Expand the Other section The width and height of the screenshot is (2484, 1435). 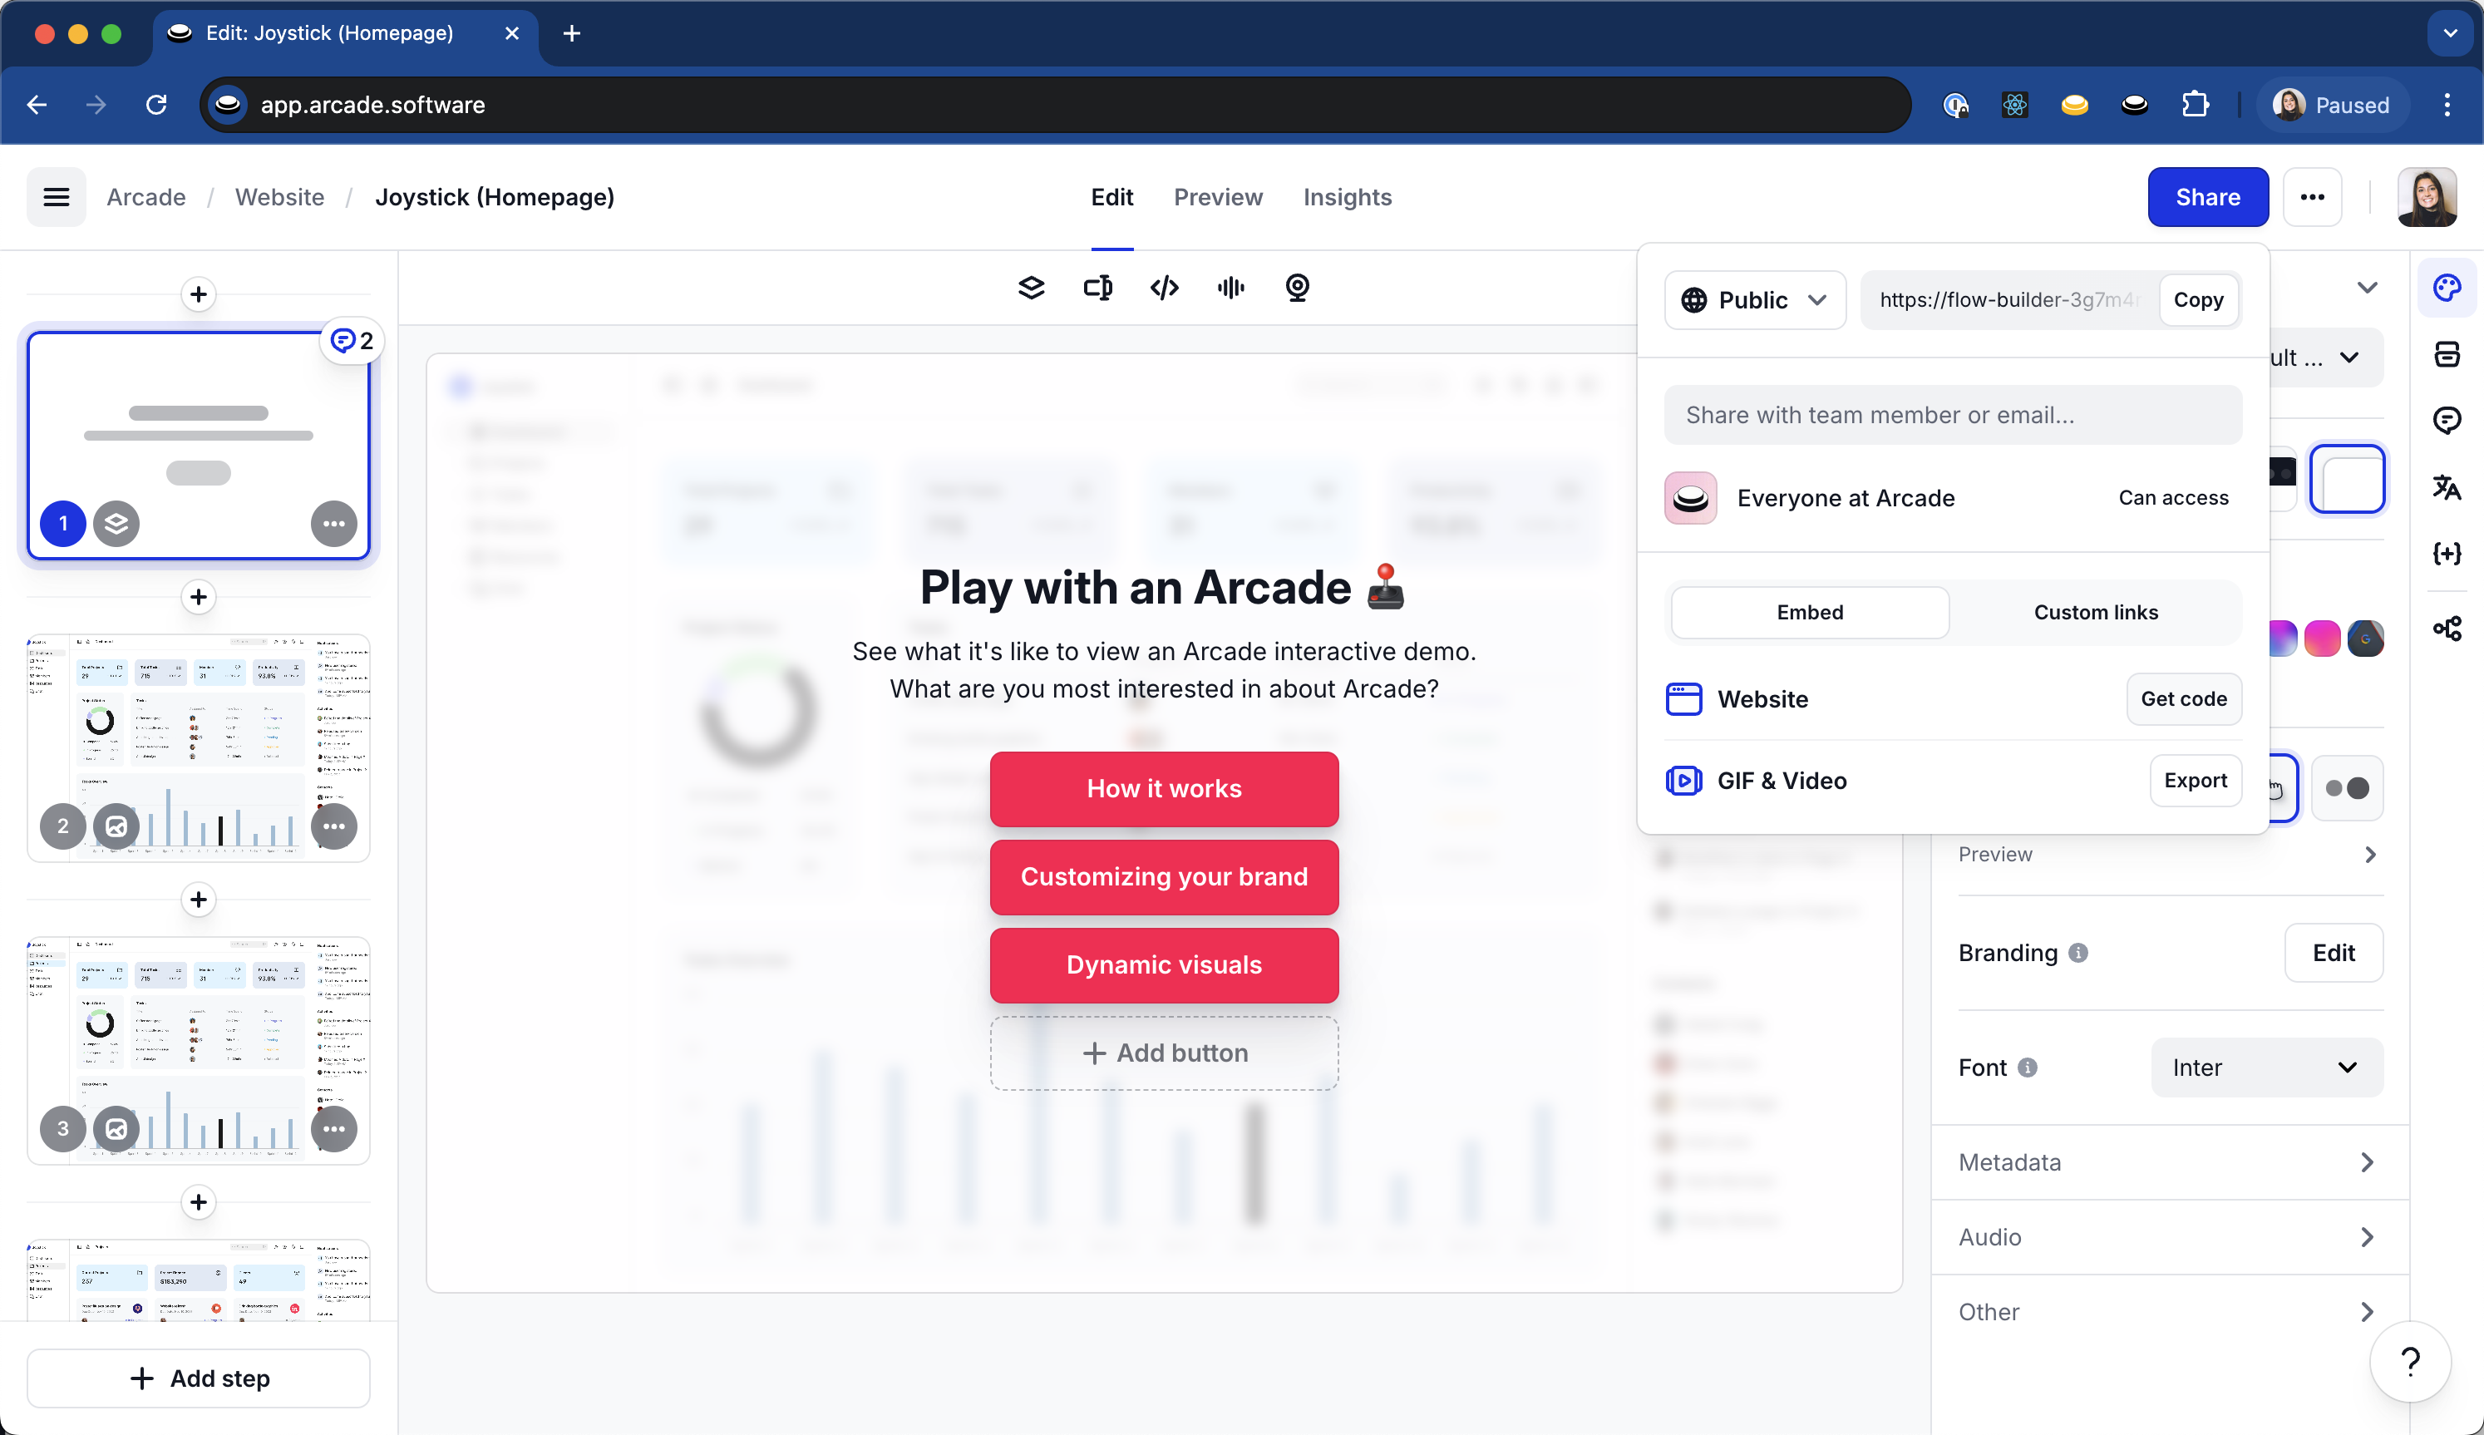click(2170, 1310)
